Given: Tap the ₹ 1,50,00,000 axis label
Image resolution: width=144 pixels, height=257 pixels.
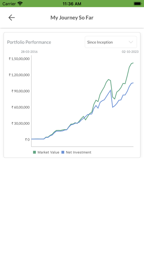Looking at the screenshot, I should coord(19,59).
